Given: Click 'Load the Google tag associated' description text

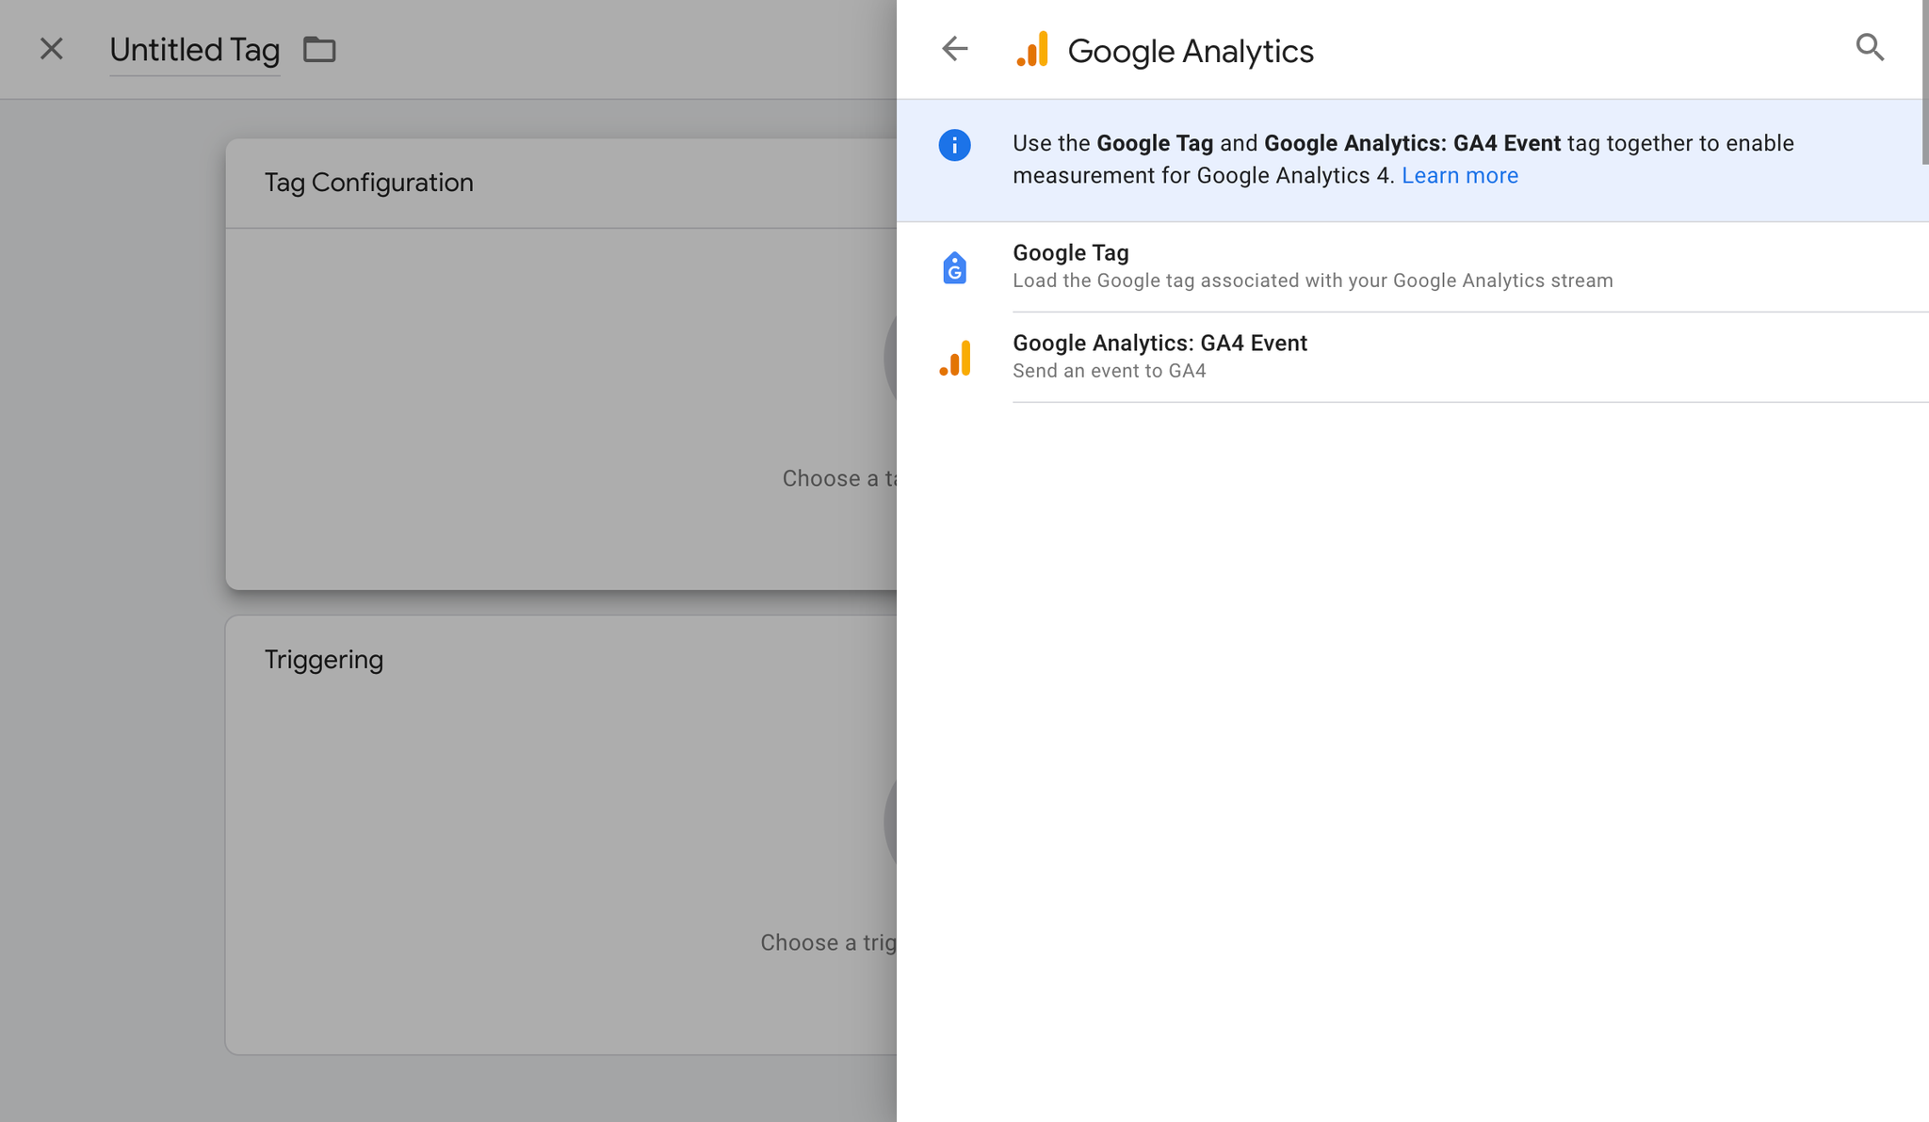Looking at the screenshot, I should coord(1312,280).
